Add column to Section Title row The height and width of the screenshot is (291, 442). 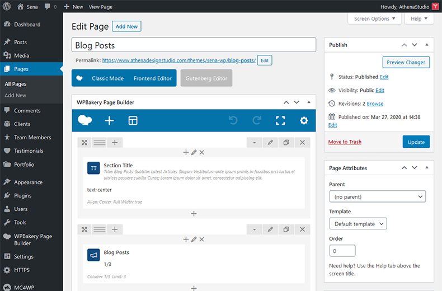pyautogui.click(x=115, y=143)
